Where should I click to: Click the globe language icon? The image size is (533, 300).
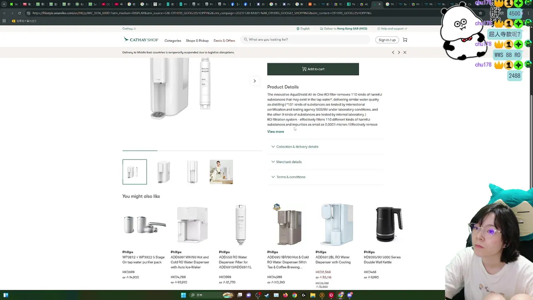tap(298, 29)
